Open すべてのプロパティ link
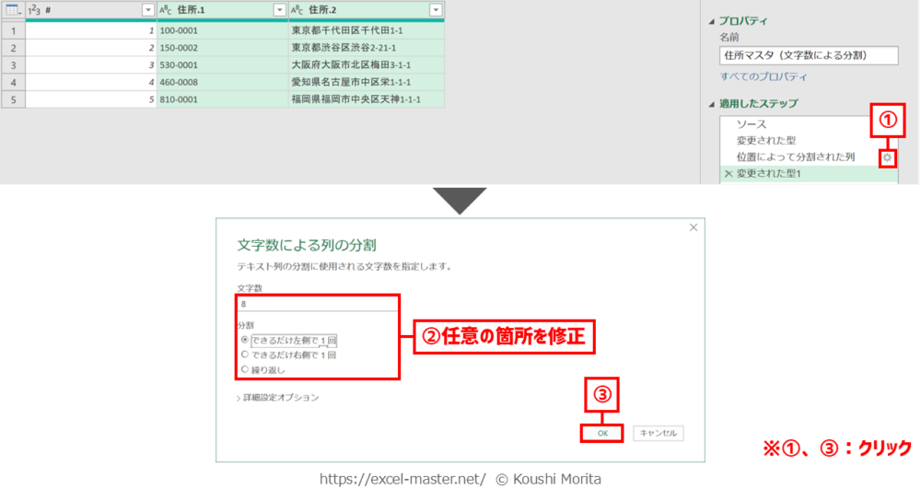The height and width of the screenshot is (489, 921). 764,76
